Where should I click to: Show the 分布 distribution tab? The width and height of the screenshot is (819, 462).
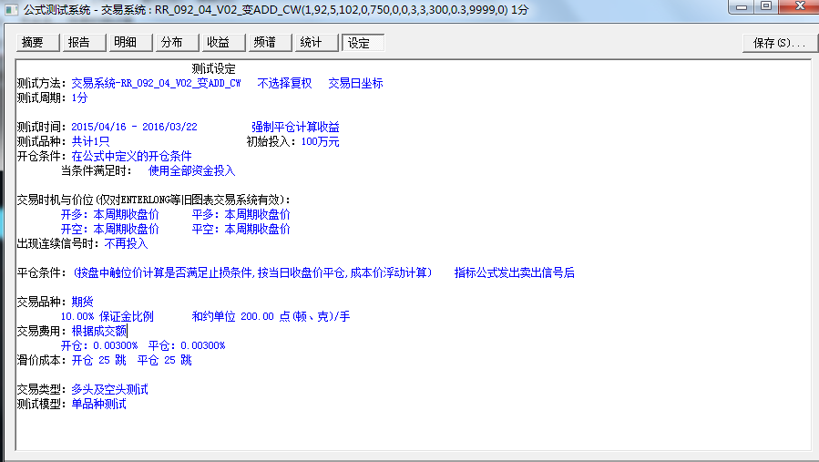(171, 43)
